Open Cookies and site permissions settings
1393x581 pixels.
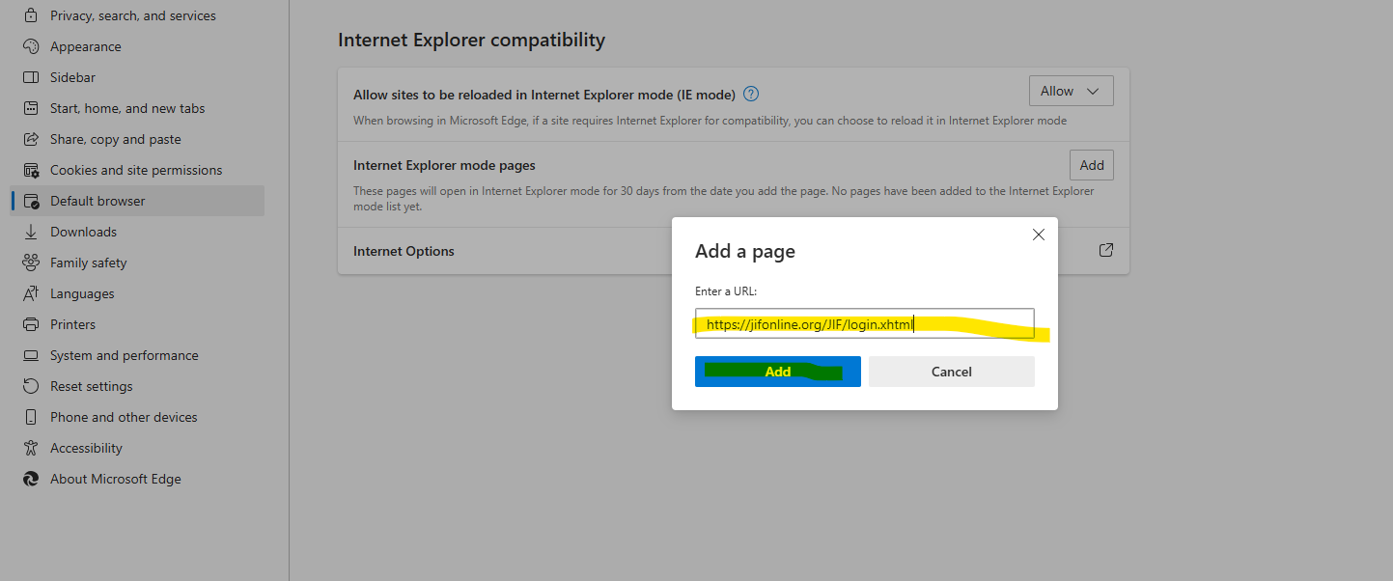[x=136, y=170]
